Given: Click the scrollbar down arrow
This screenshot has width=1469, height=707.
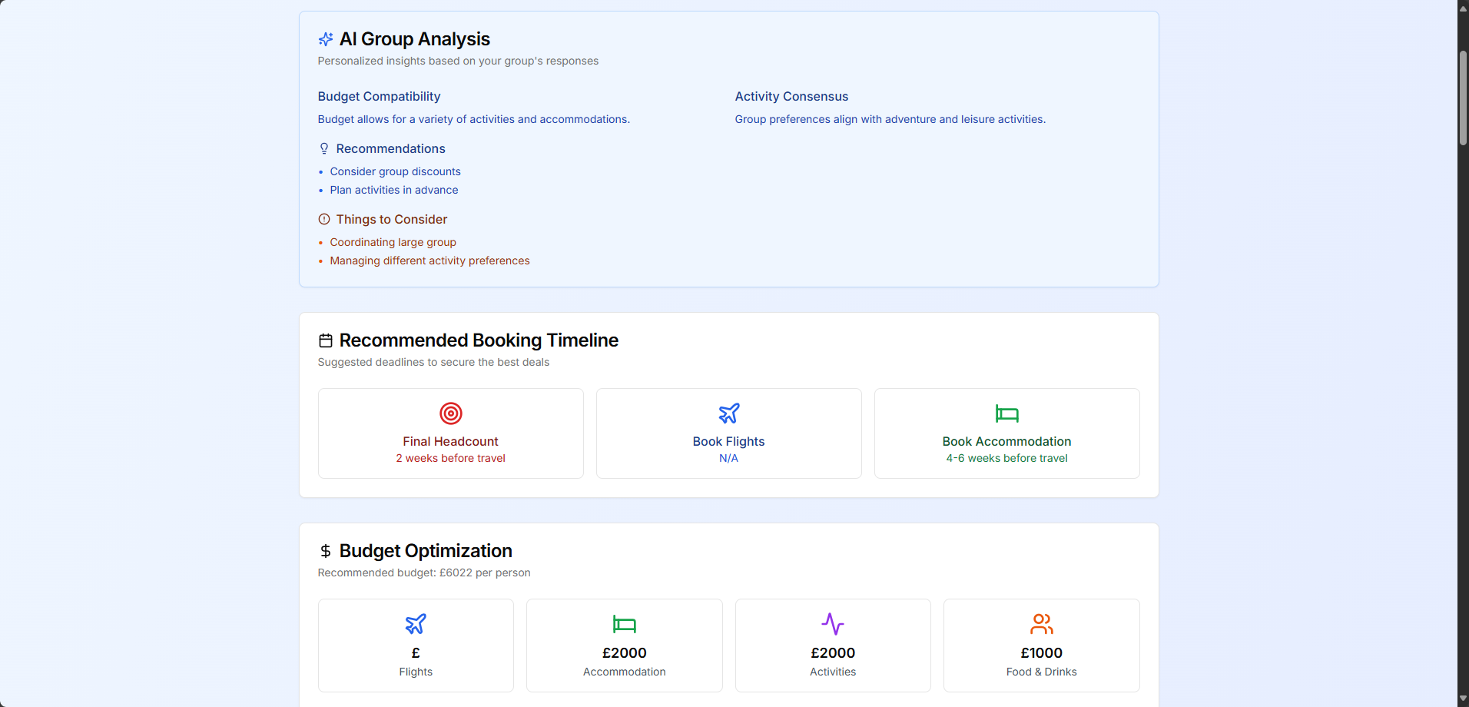Looking at the screenshot, I should tap(1463, 699).
